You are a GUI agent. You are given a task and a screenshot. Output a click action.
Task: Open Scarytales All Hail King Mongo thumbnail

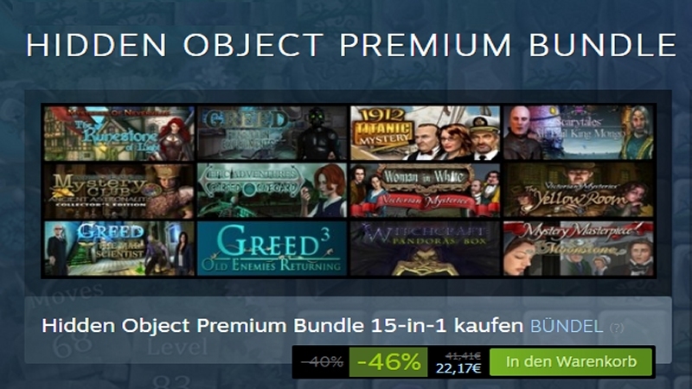point(579,133)
